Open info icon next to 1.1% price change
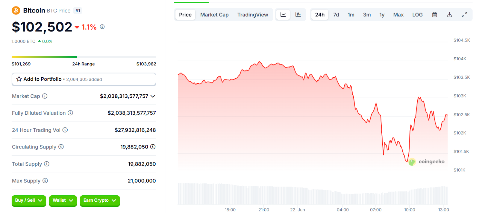 102,27
